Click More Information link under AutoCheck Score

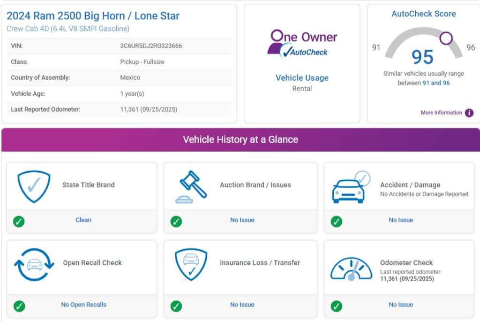tap(441, 113)
